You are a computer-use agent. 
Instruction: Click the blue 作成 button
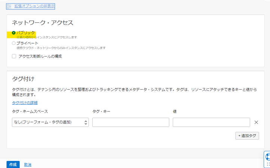[13, 165]
